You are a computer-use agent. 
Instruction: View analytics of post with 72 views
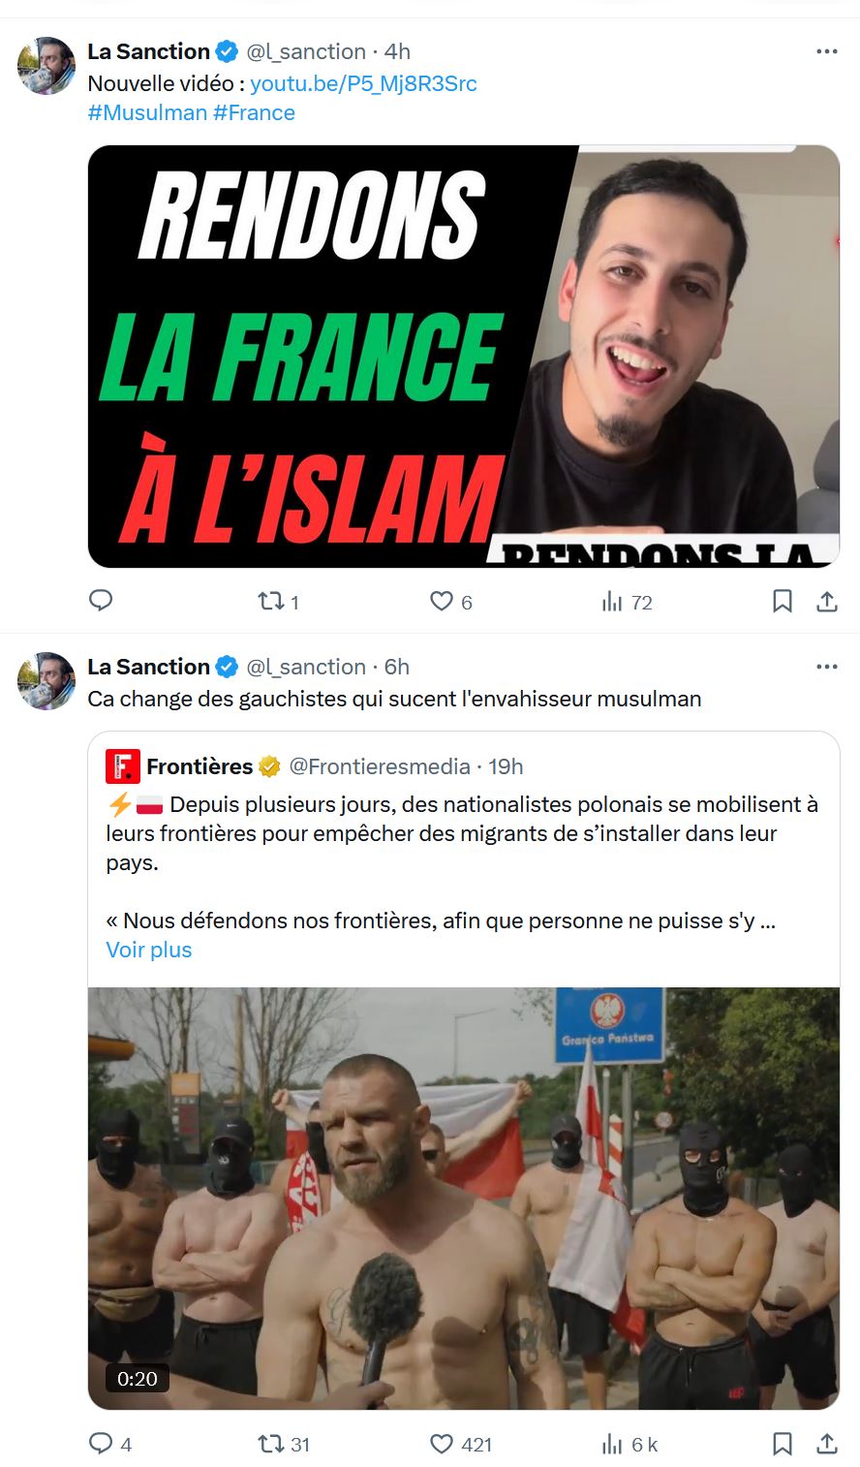coord(627,602)
